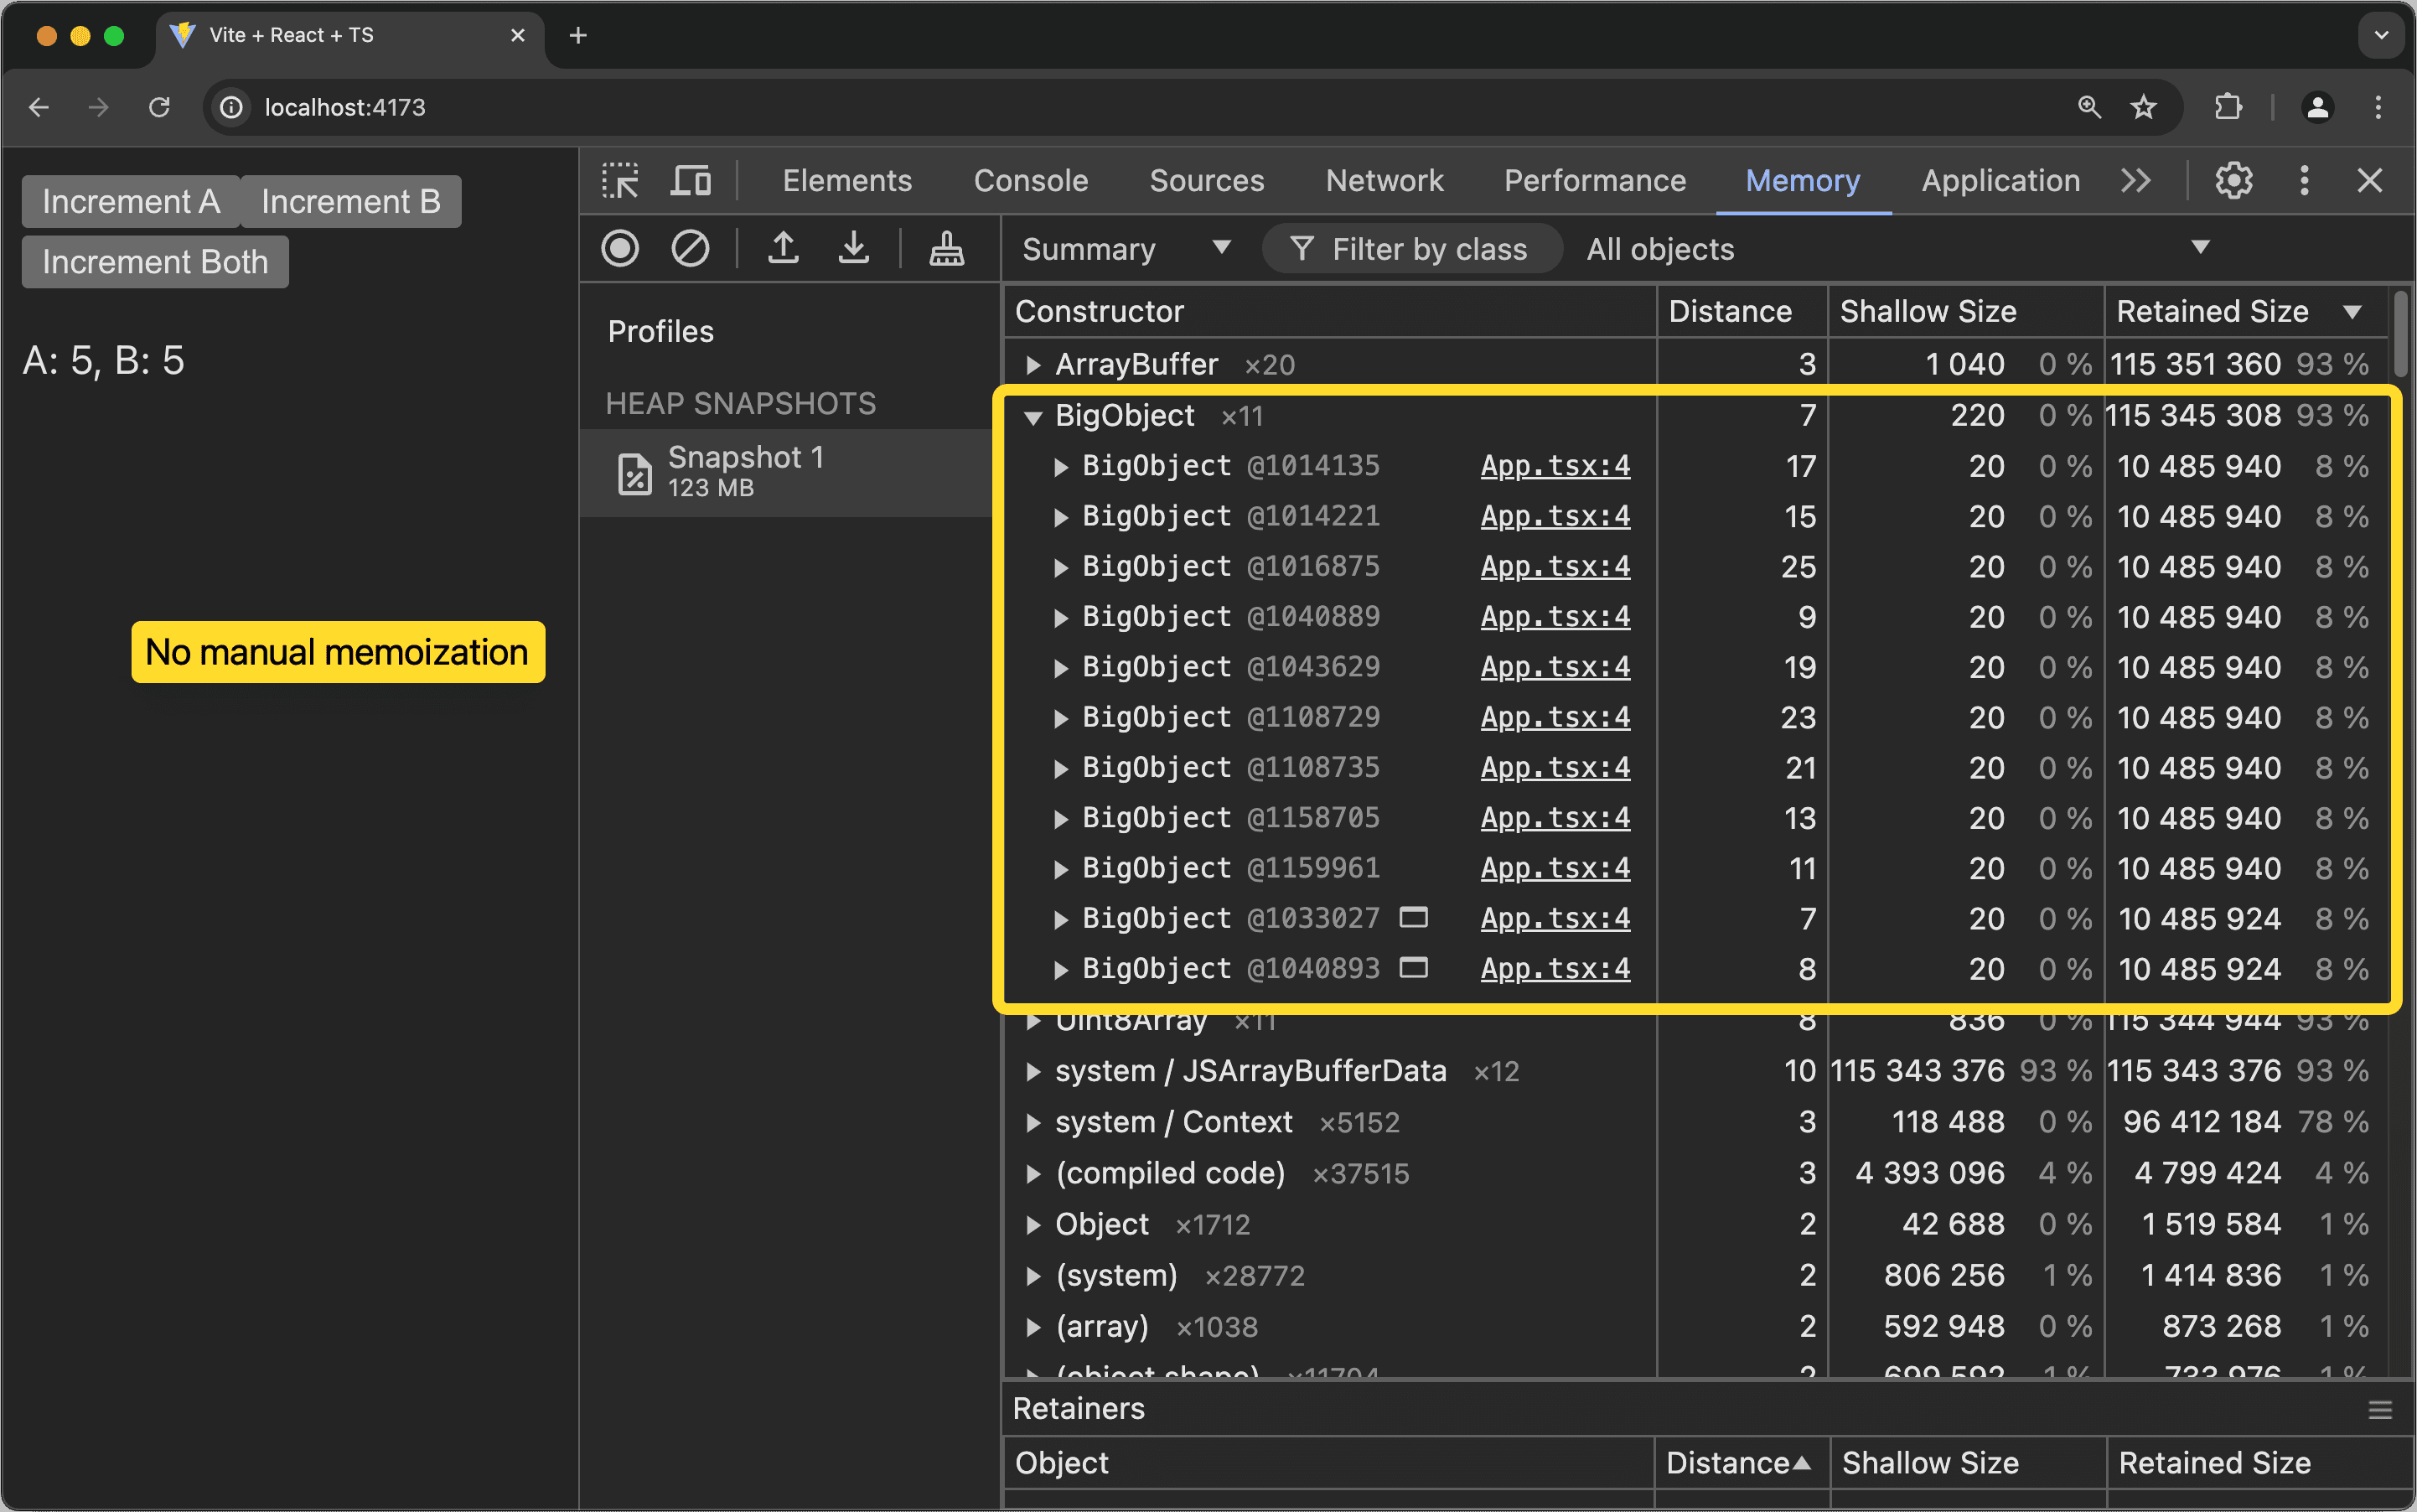Switch to the Console tab
The image size is (2417, 1512).
click(1030, 181)
